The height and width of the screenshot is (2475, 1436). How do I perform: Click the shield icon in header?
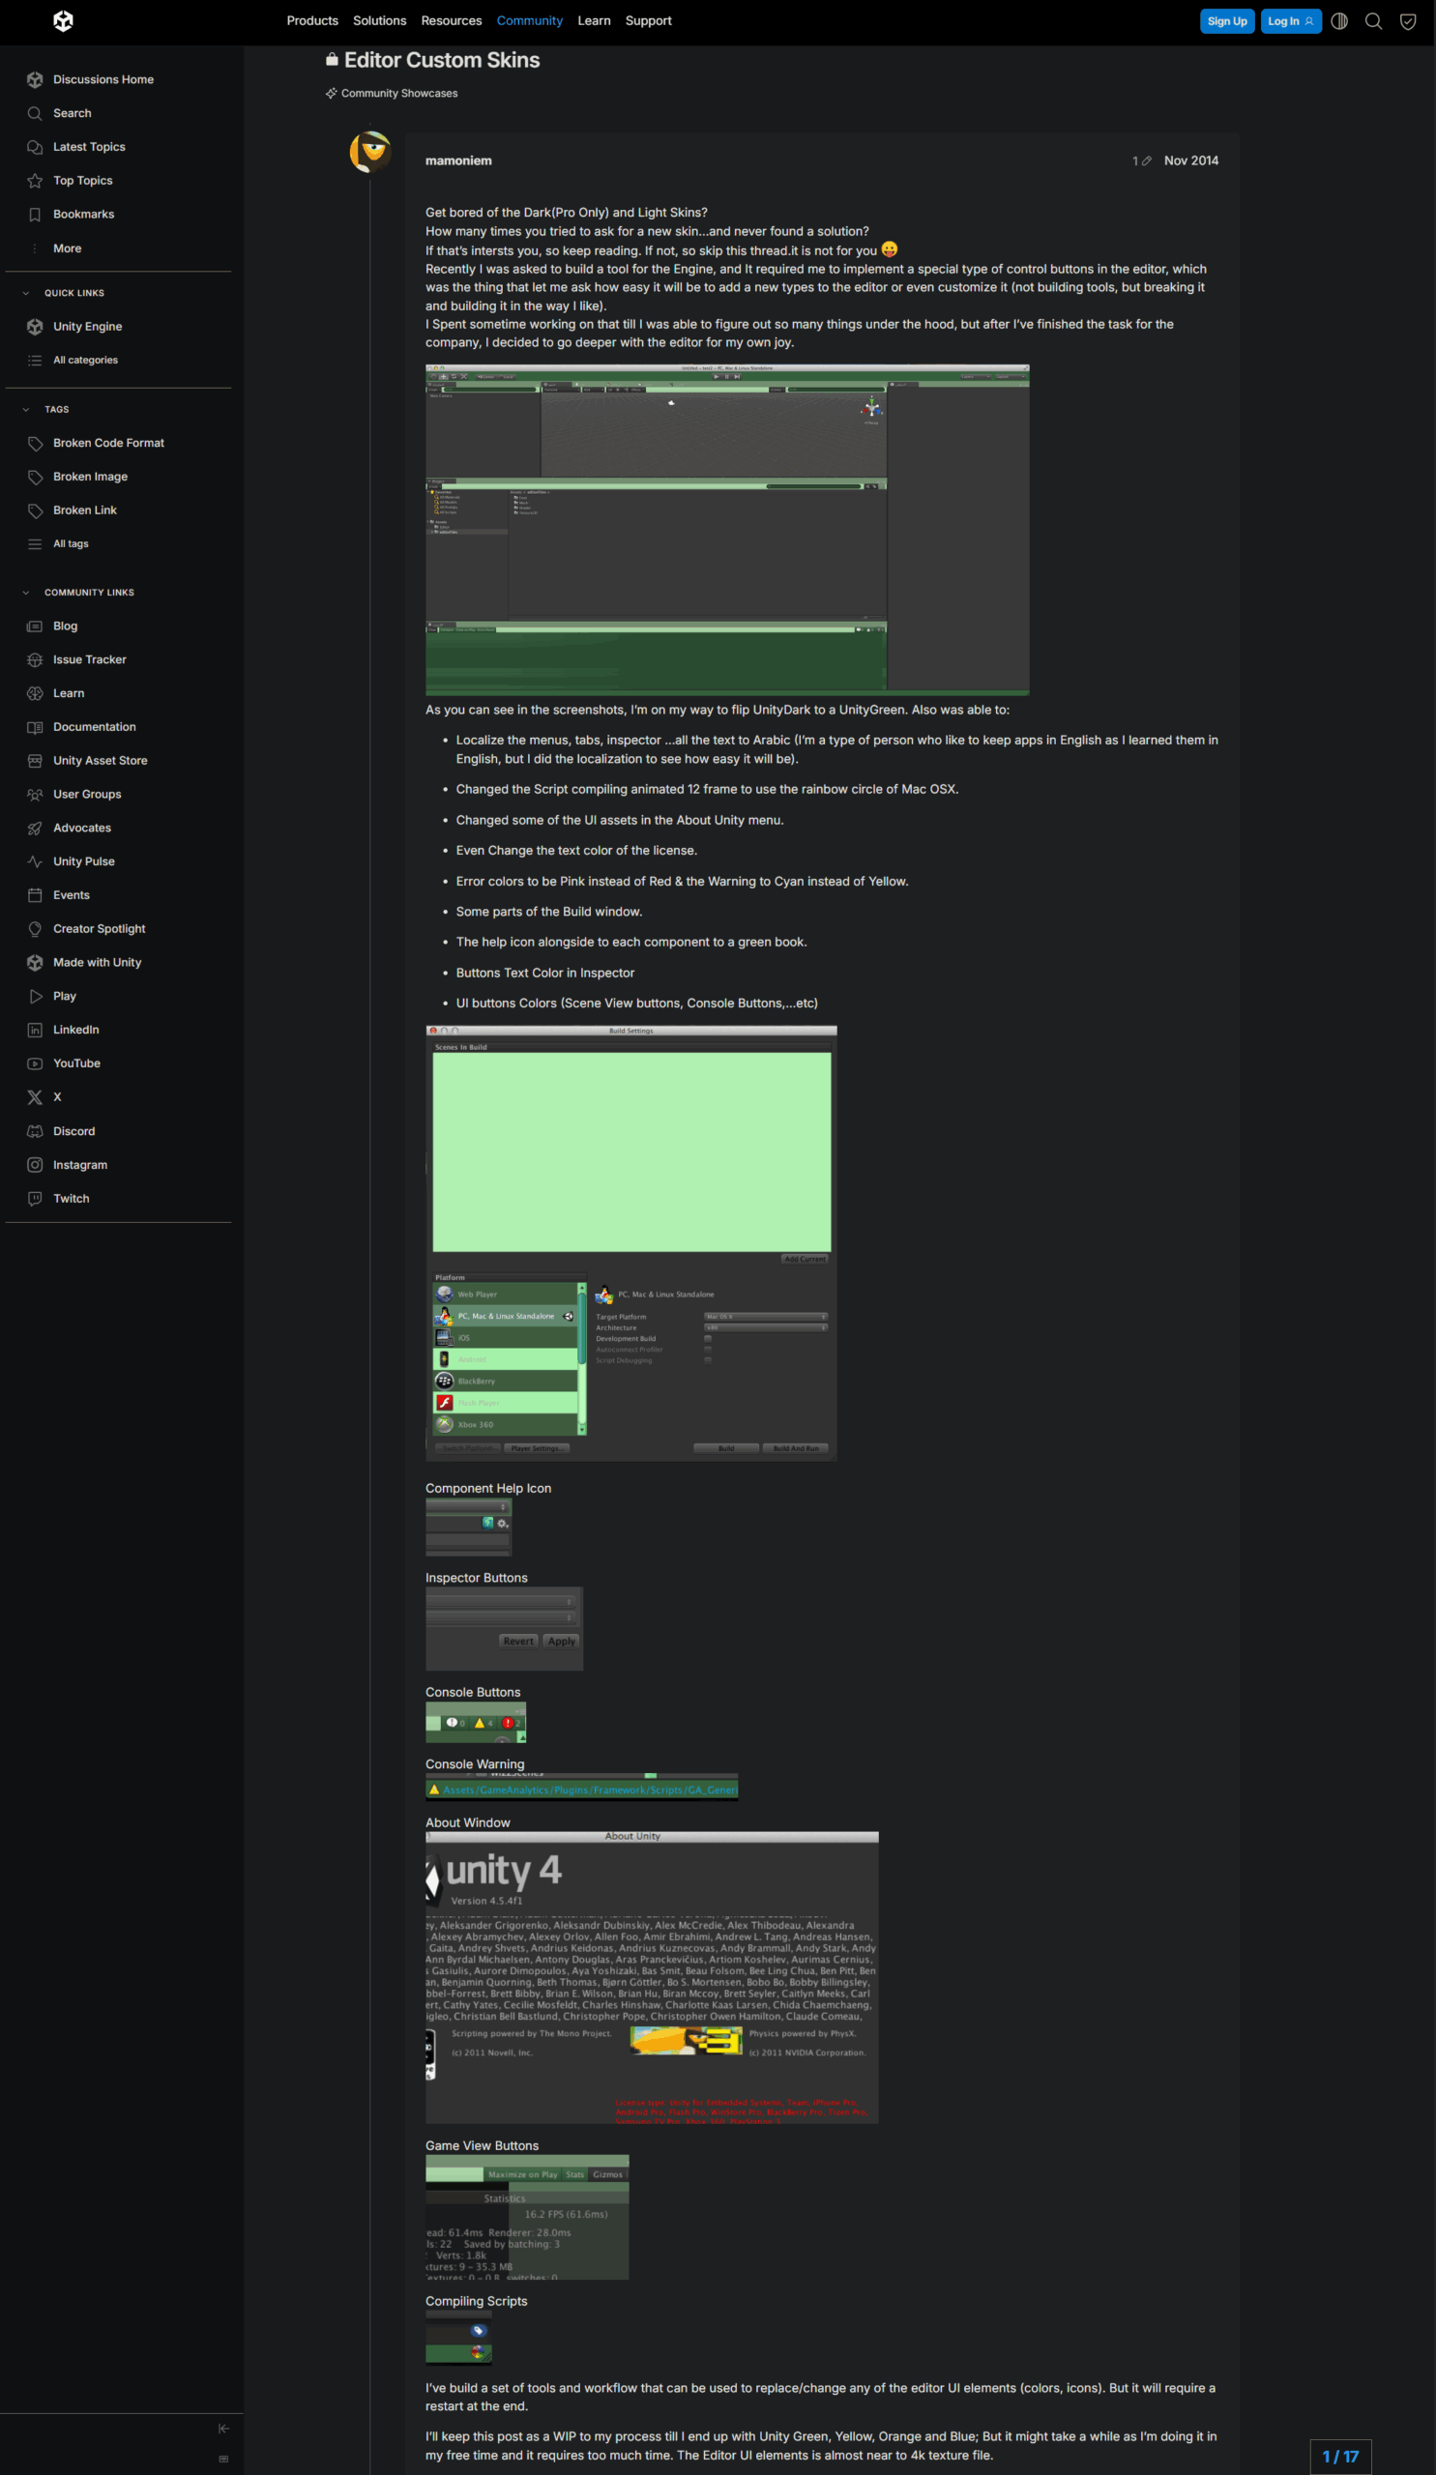1408,20
